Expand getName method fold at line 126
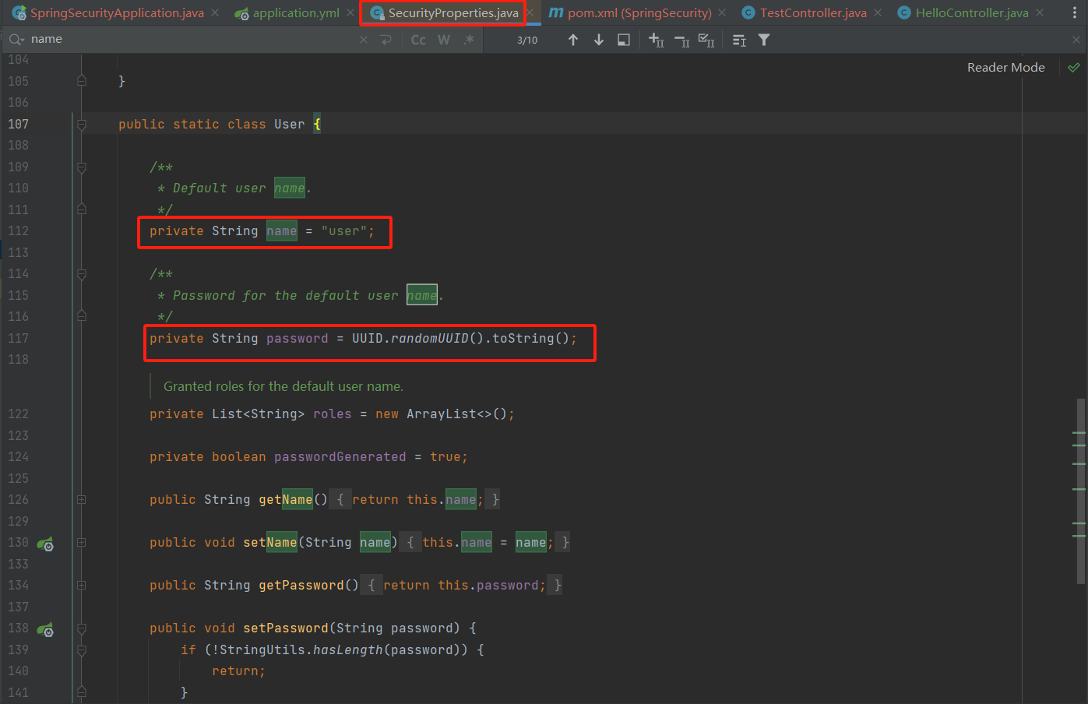This screenshot has height=704, width=1088. [x=82, y=499]
